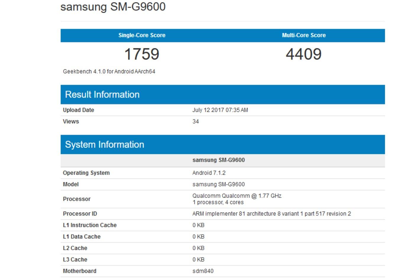Select the views count 34

point(196,122)
